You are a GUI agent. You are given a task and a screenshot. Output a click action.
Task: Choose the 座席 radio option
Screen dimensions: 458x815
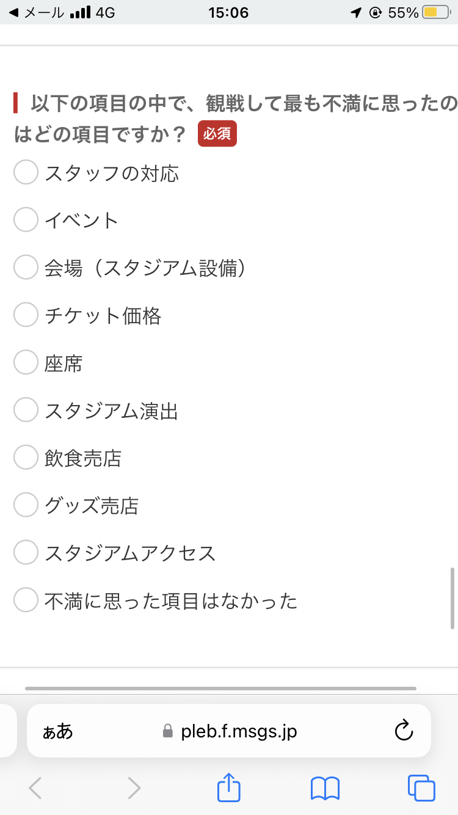coord(26,363)
